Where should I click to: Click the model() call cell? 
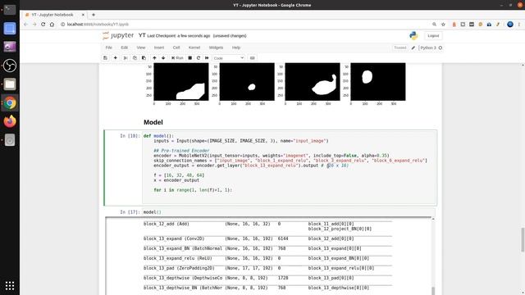click(x=289, y=212)
